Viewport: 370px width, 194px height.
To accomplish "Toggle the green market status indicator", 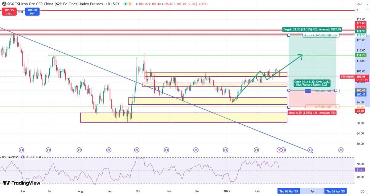I will pyautogui.click(x=124, y=4).
